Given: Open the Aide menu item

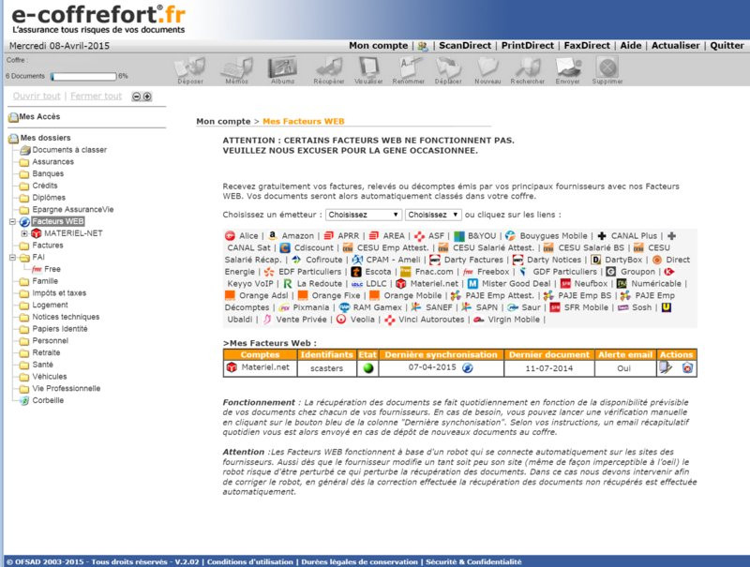Looking at the screenshot, I should 631,45.
